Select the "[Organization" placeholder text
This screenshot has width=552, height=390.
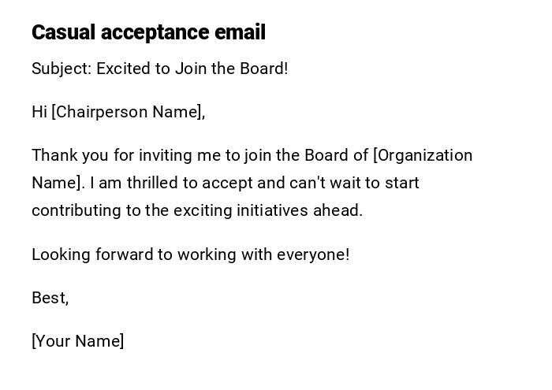pos(423,155)
